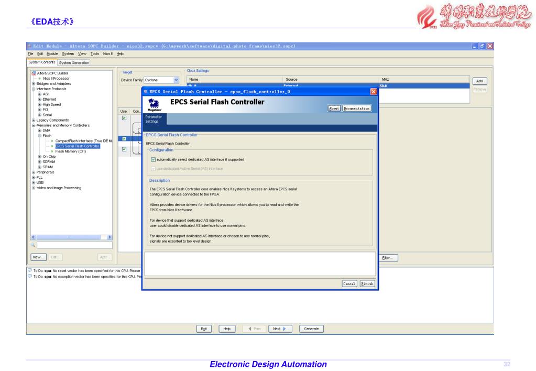
Task: Open the Device Family dropdown
Action: [x=176, y=80]
